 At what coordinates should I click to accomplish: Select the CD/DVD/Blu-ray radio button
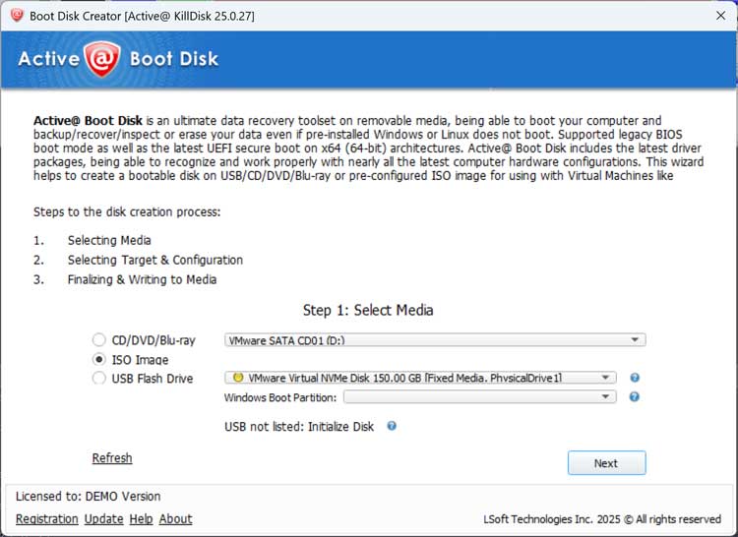pos(98,339)
